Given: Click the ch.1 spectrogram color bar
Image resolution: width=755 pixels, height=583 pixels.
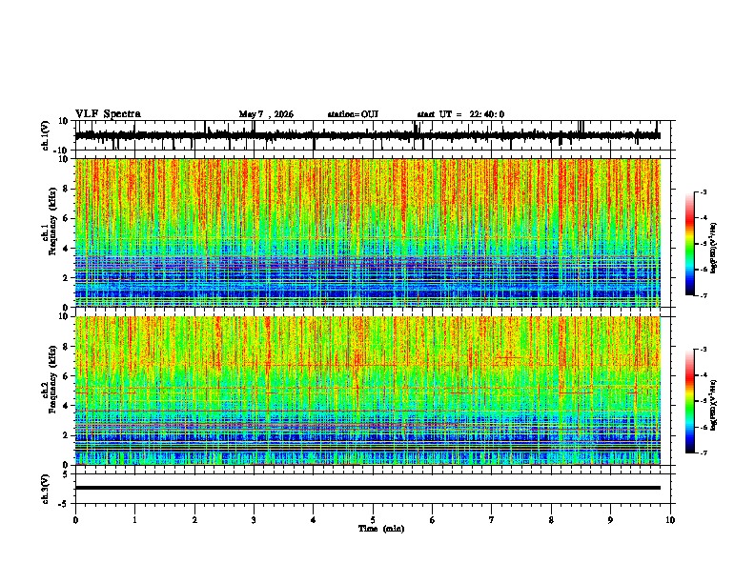Looking at the screenshot, I should click(689, 244).
